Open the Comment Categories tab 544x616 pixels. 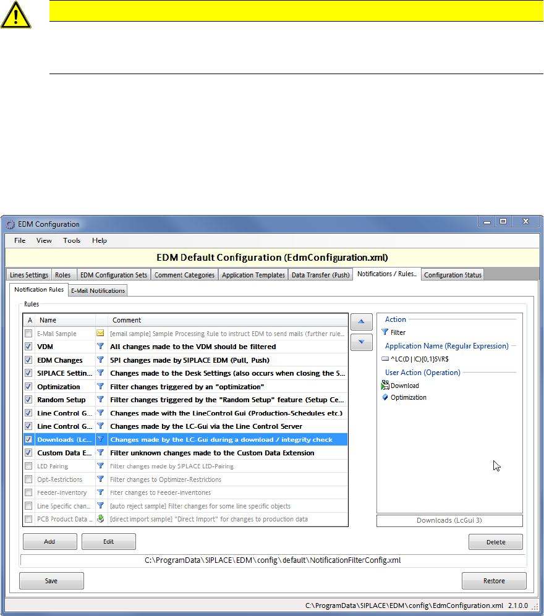[184, 275]
